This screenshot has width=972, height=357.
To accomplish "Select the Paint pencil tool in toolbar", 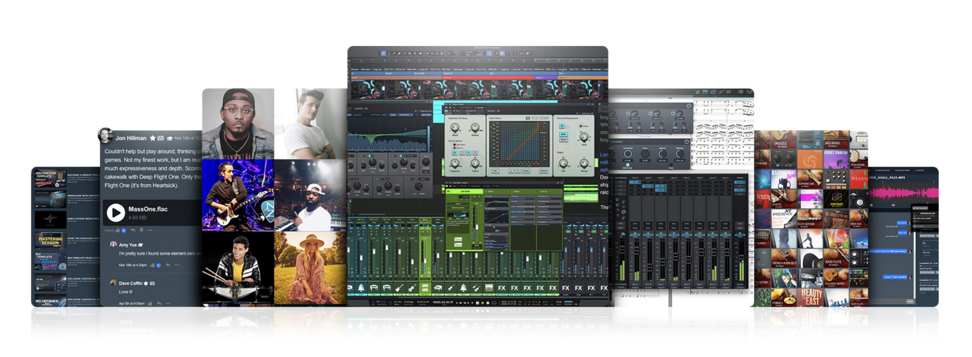I will point(394,53).
